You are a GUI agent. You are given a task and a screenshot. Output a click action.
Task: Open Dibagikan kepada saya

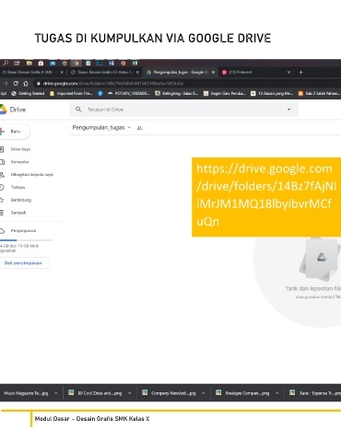pos(32,175)
